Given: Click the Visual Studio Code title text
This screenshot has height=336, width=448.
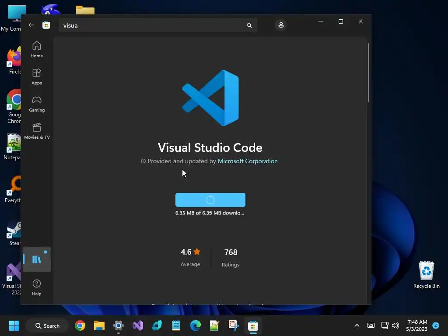Looking at the screenshot, I should tap(210, 147).
